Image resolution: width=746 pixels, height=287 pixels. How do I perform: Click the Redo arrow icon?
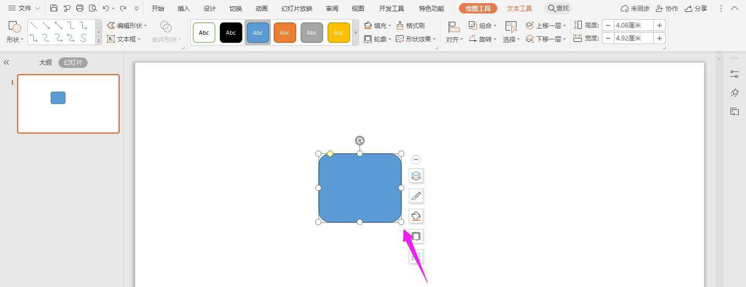(123, 8)
